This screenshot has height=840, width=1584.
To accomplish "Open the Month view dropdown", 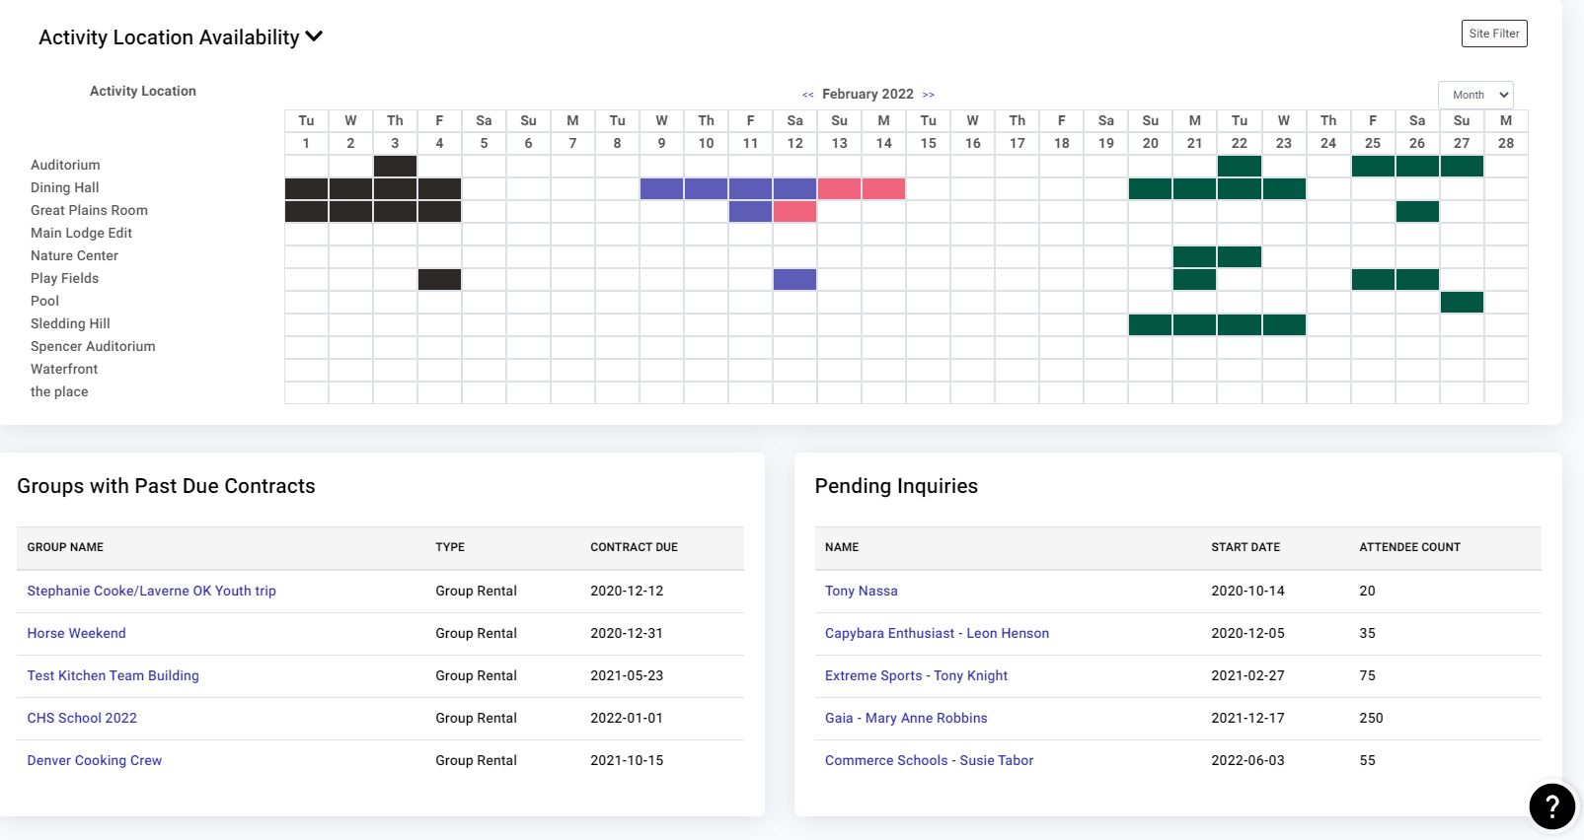I will [x=1475, y=95].
